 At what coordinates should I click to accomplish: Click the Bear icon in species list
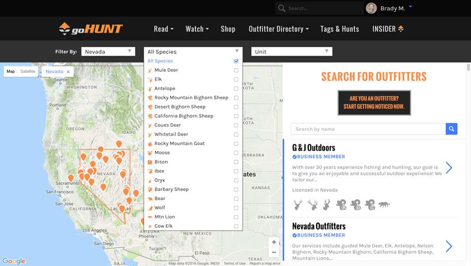point(150,198)
